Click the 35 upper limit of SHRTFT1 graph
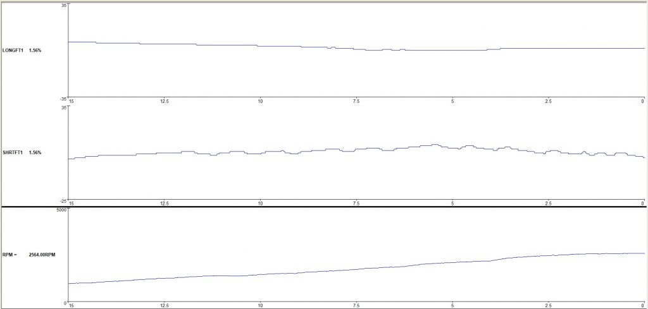The image size is (648, 309). tap(64, 107)
